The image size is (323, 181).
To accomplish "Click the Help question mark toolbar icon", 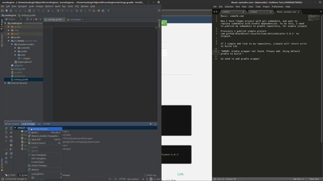I will tap(108, 11).
